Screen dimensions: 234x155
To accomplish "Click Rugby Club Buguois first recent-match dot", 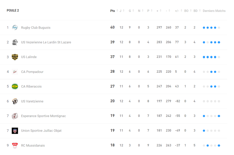I will tap(204, 28).
